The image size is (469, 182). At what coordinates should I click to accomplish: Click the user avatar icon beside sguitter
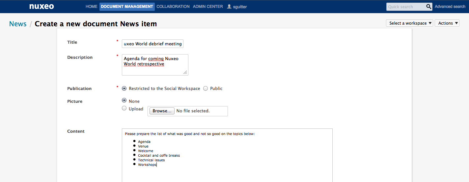[229, 7]
